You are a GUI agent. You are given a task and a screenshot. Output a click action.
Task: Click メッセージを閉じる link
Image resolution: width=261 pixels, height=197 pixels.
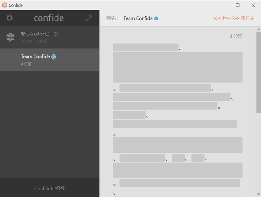click(x=234, y=18)
